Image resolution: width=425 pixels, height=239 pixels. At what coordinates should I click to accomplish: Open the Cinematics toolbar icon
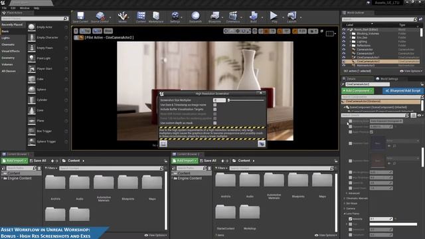(233, 16)
